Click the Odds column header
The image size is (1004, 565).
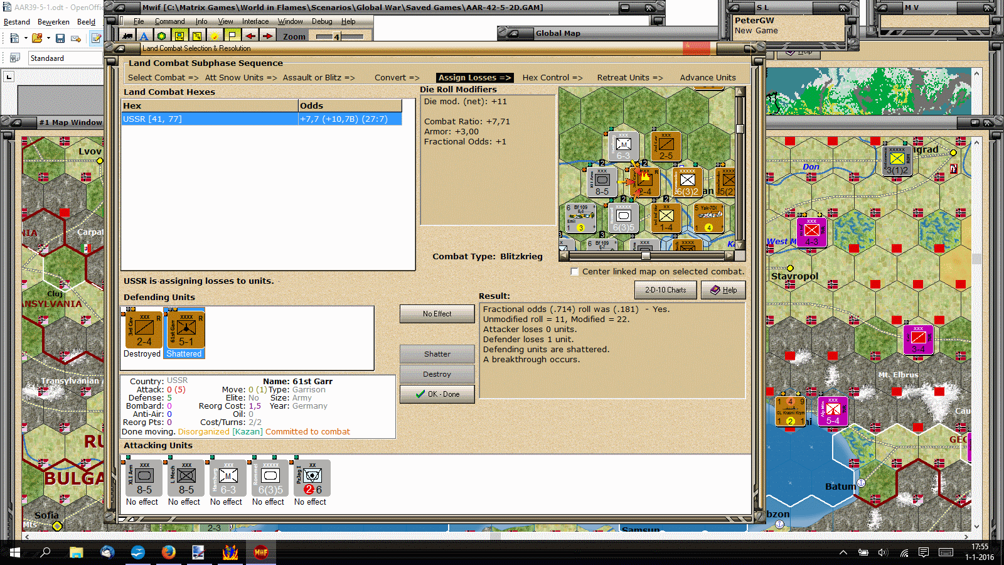pyautogui.click(x=350, y=106)
